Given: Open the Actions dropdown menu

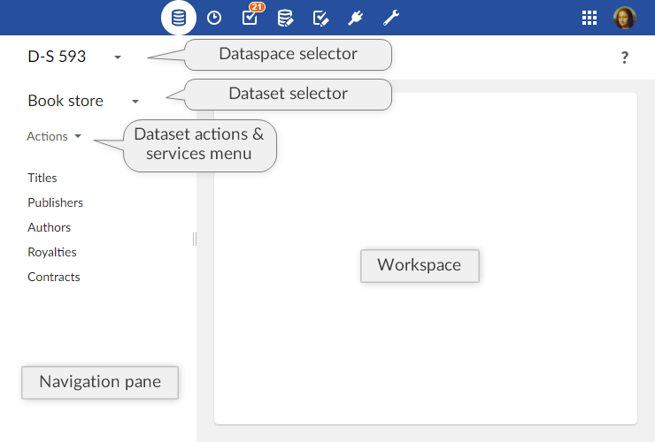Looking at the screenshot, I should [54, 136].
